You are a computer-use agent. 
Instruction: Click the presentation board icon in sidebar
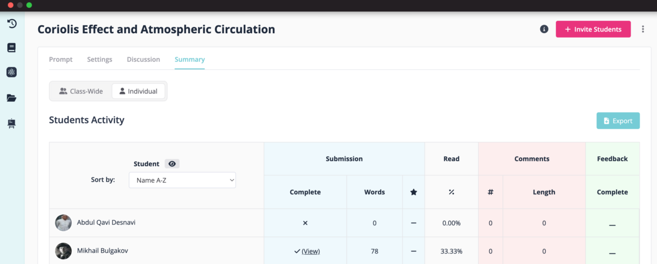tap(12, 123)
